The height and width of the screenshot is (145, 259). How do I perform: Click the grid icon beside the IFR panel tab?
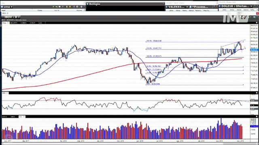point(7,93)
